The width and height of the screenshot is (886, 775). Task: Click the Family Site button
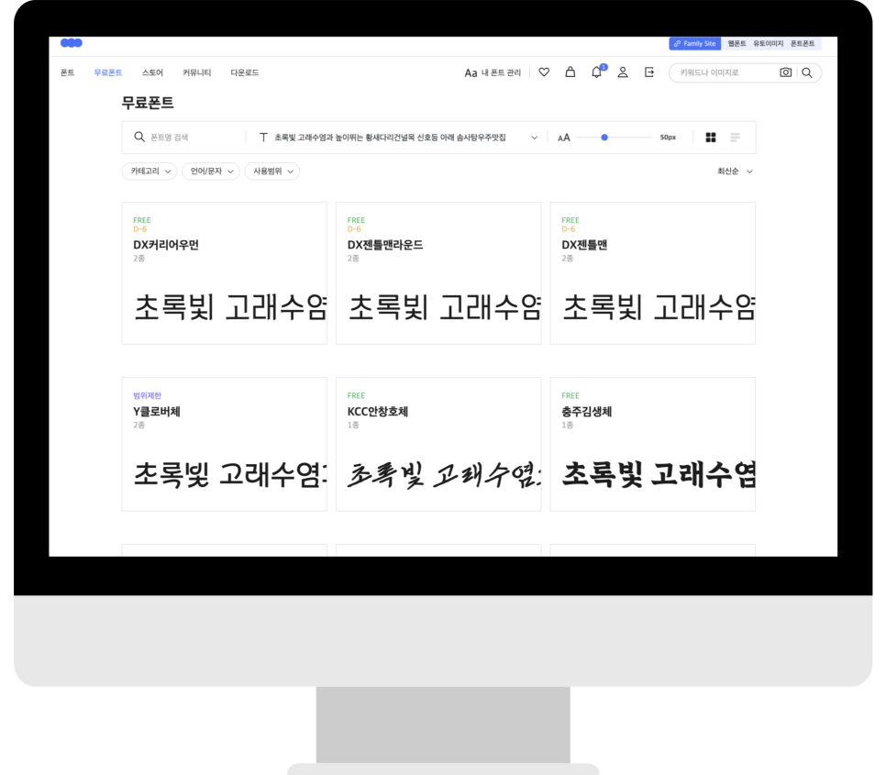695,43
